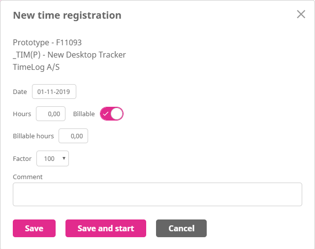Click the Save and start button
315x249 pixels.
click(x=106, y=228)
